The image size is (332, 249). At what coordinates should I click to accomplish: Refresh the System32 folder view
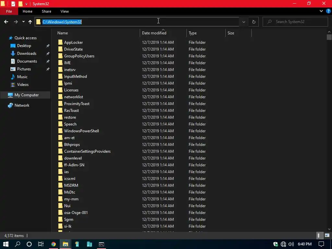pyautogui.click(x=254, y=22)
